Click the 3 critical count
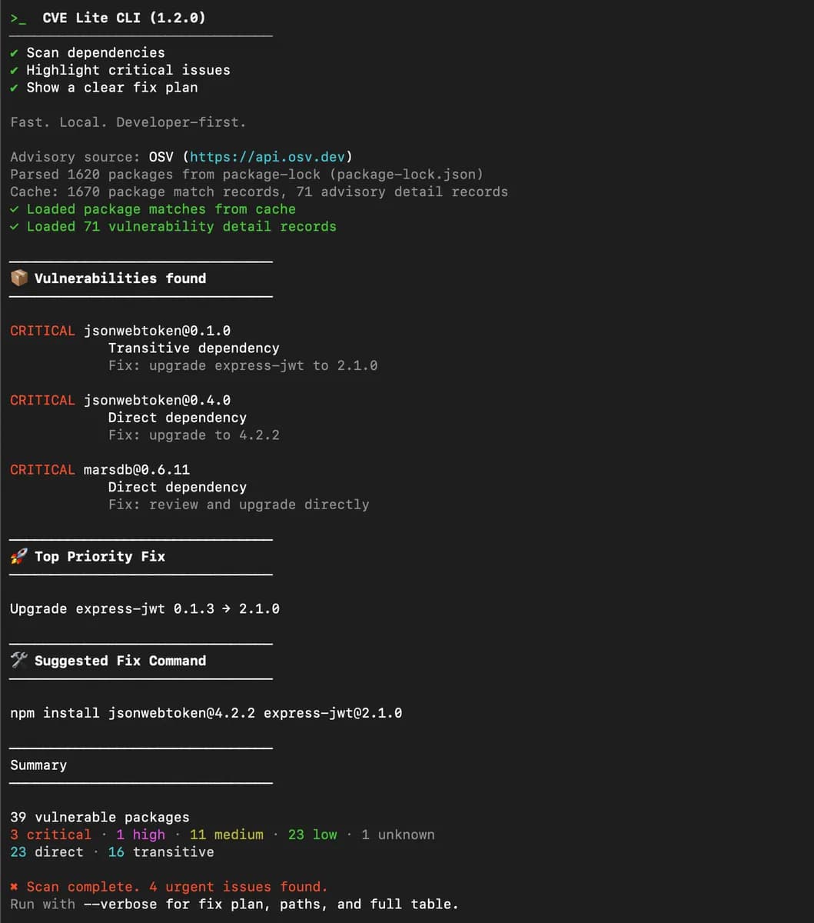 tap(51, 835)
